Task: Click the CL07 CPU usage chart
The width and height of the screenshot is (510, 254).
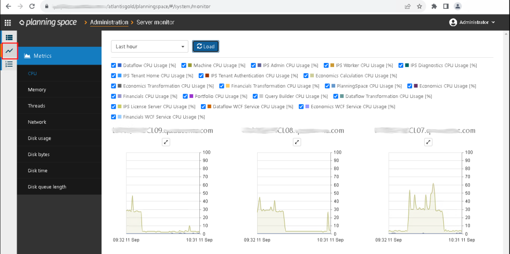Action: [x=425, y=193]
